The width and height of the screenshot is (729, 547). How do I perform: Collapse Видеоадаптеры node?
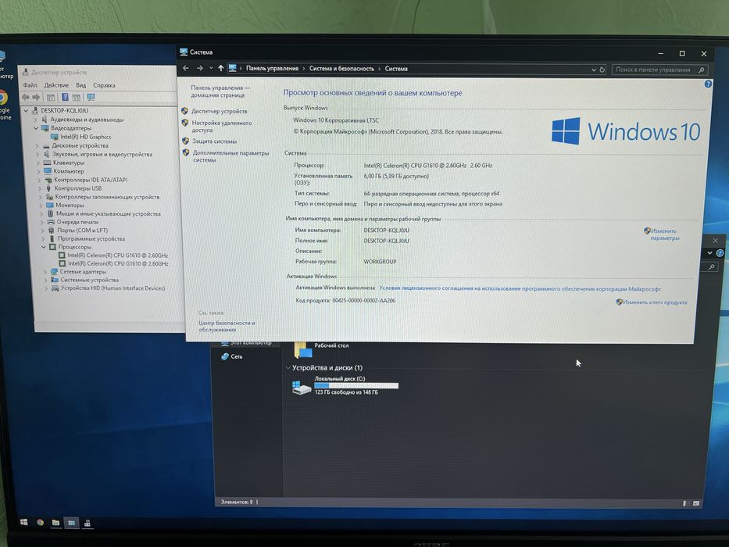click(36, 128)
